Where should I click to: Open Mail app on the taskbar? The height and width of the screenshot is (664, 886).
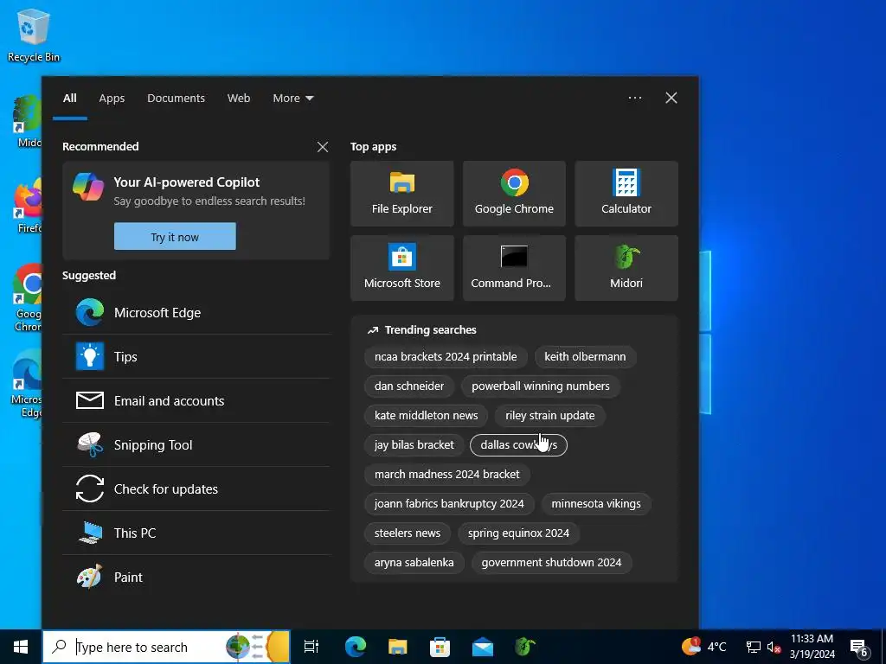coord(483,647)
